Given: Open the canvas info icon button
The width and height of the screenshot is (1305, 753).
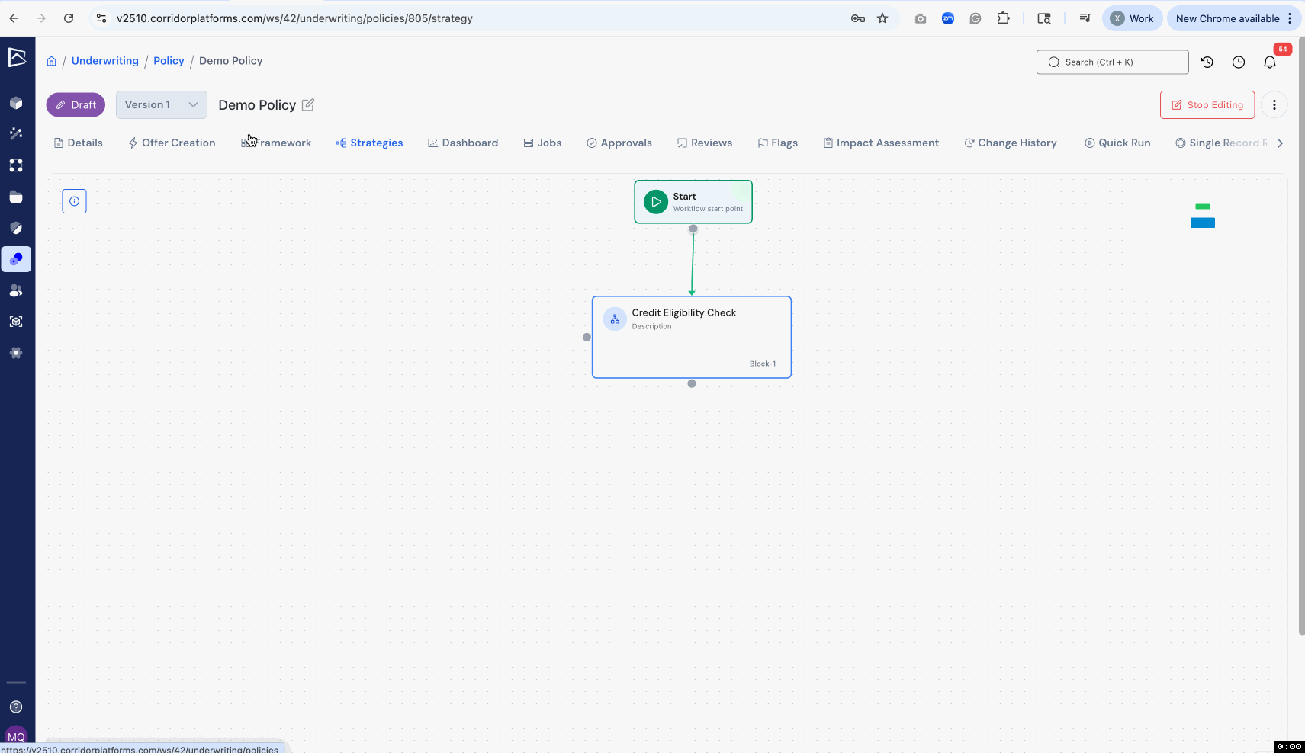Looking at the screenshot, I should [x=74, y=201].
